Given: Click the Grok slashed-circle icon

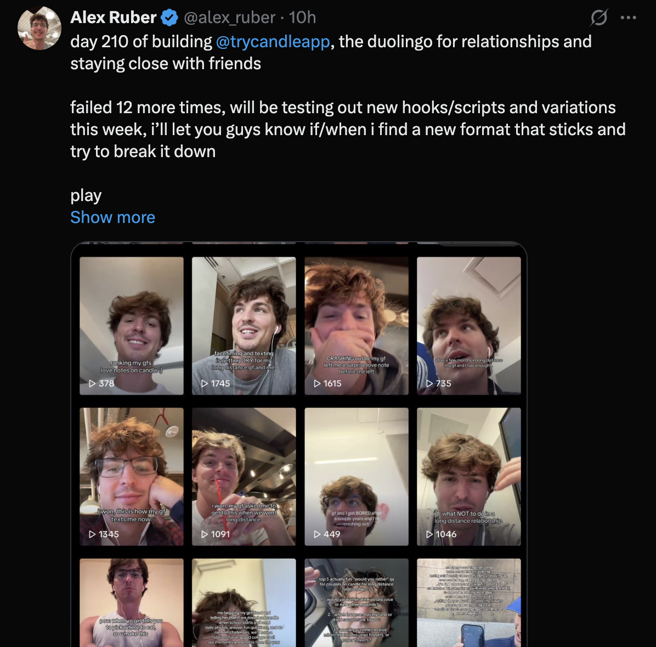Looking at the screenshot, I should click(x=599, y=18).
